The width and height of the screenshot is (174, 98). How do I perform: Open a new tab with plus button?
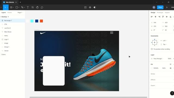(20, 2)
